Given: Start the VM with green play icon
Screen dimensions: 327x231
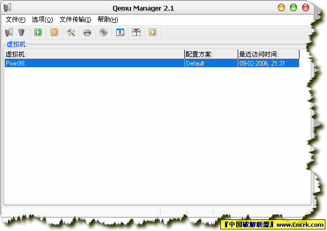Looking at the screenshot, I should coord(38,32).
